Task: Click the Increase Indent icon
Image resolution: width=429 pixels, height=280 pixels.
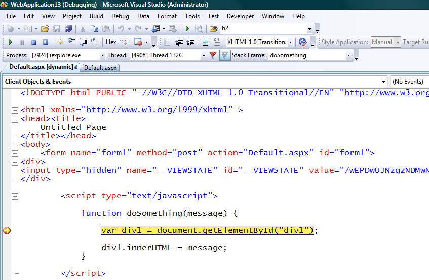Action: (x=190, y=42)
